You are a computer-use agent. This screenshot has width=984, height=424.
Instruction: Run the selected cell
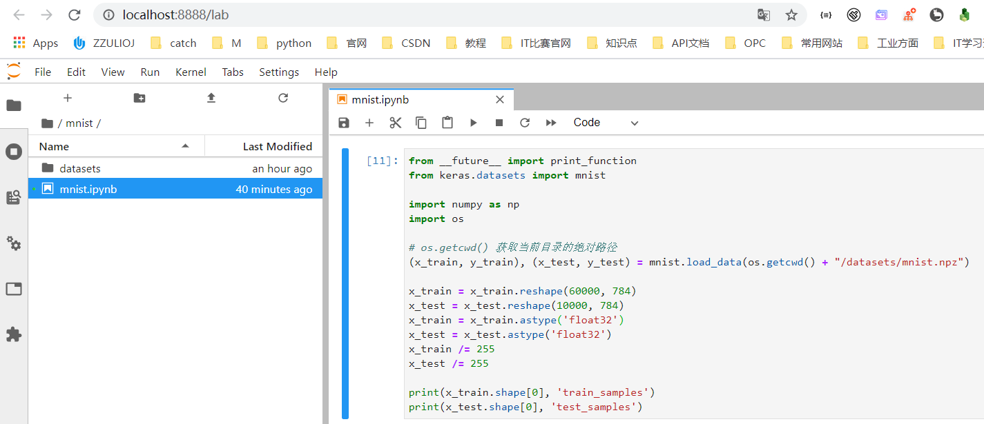(474, 123)
